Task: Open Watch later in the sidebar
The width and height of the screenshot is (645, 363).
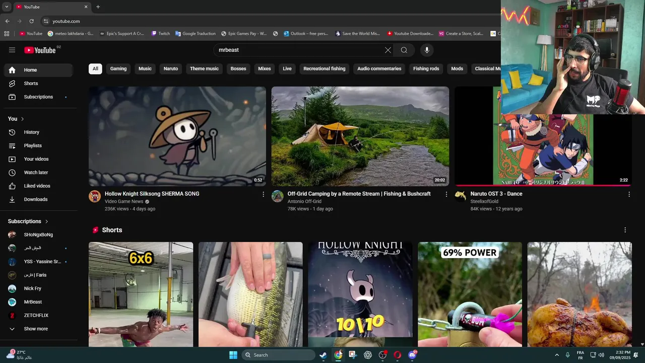Action: pos(38,172)
